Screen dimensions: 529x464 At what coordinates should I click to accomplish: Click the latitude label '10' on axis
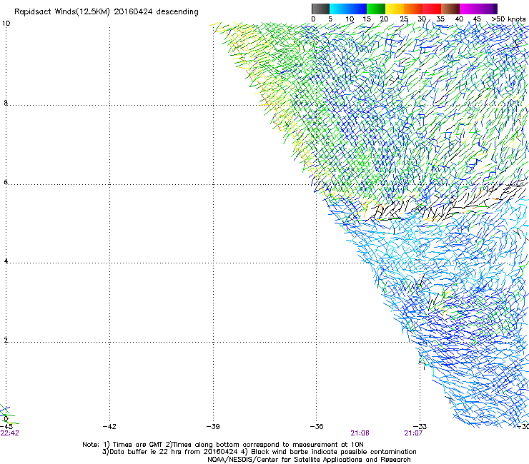point(6,24)
